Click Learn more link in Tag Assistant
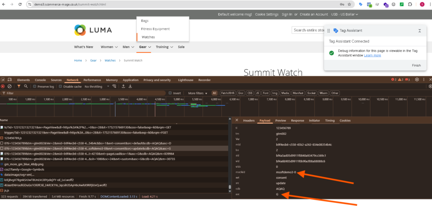Screen dimensions: 432x206 pyautogui.click(x=372, y=55)
